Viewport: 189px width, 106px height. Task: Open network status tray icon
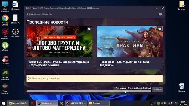pos(169,103)
